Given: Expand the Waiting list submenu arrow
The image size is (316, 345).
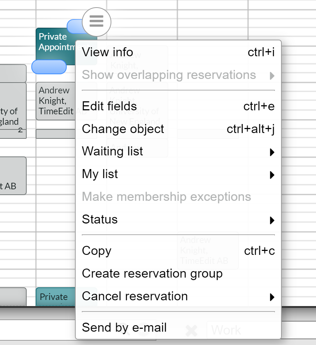Looking at the screenshot, I should (272, 152).
